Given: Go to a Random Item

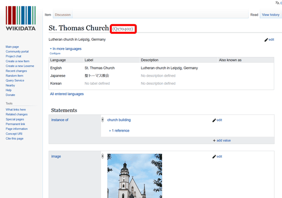Looking at the screenshot, I should point(15,76).
